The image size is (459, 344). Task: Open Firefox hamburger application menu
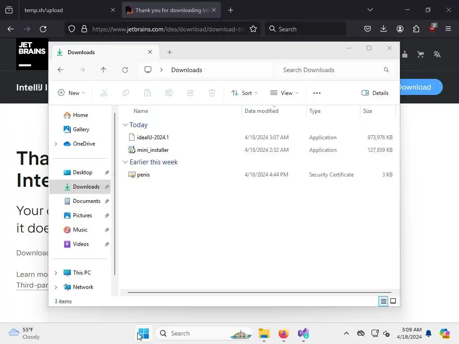[448, 29]
